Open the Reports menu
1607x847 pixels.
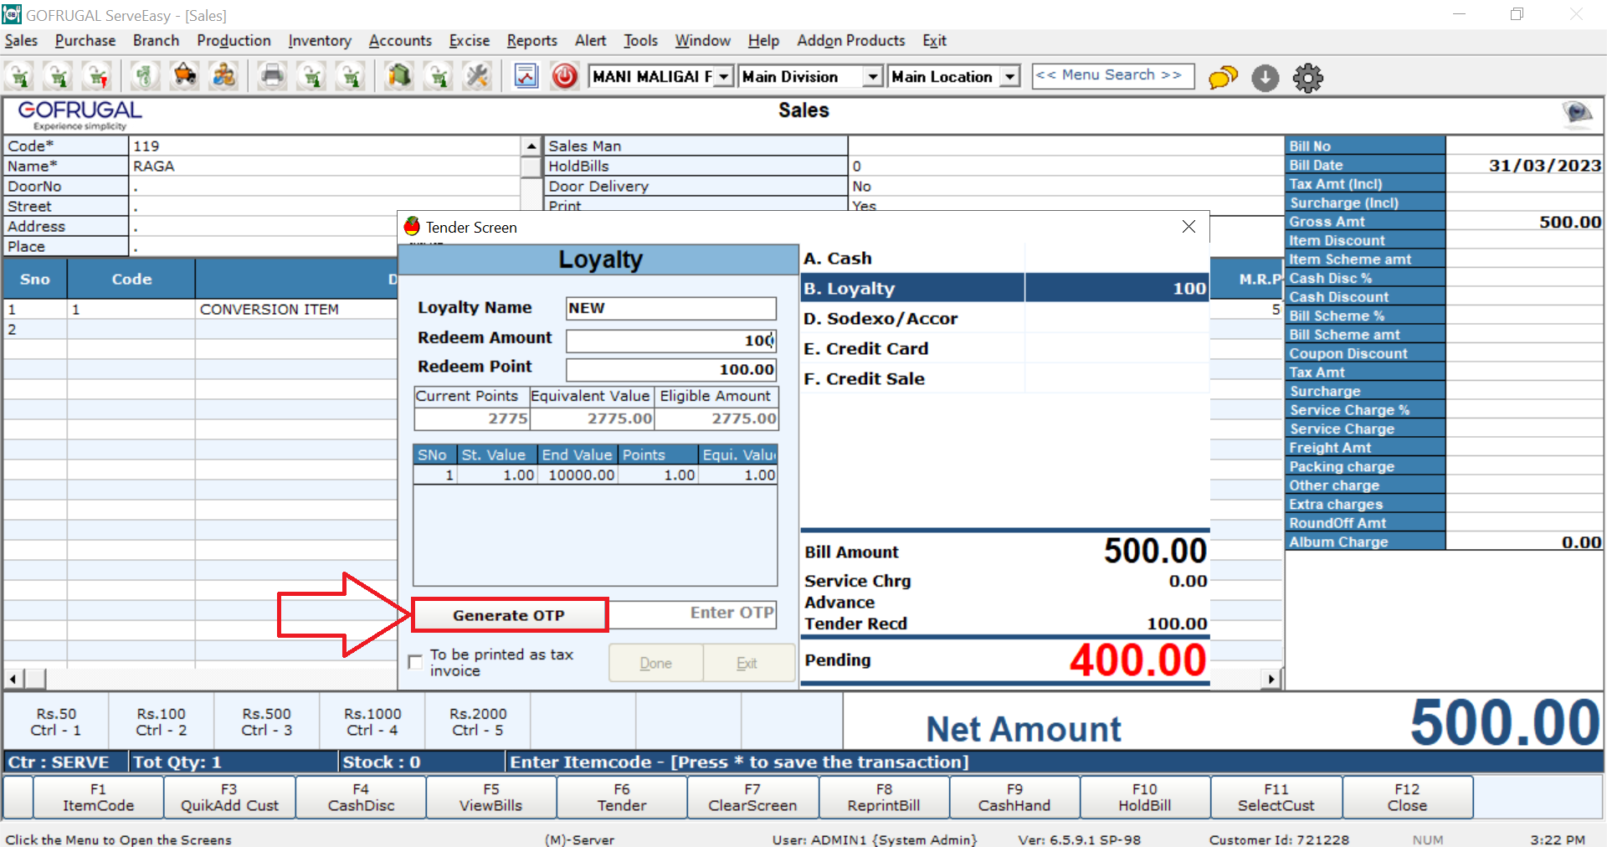click(531, 40)
